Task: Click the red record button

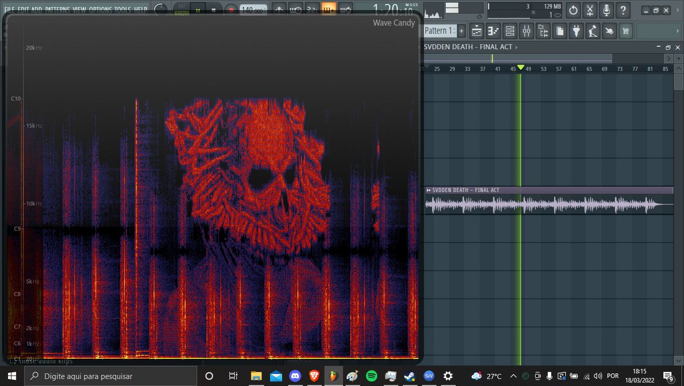Action: point(231,10)
